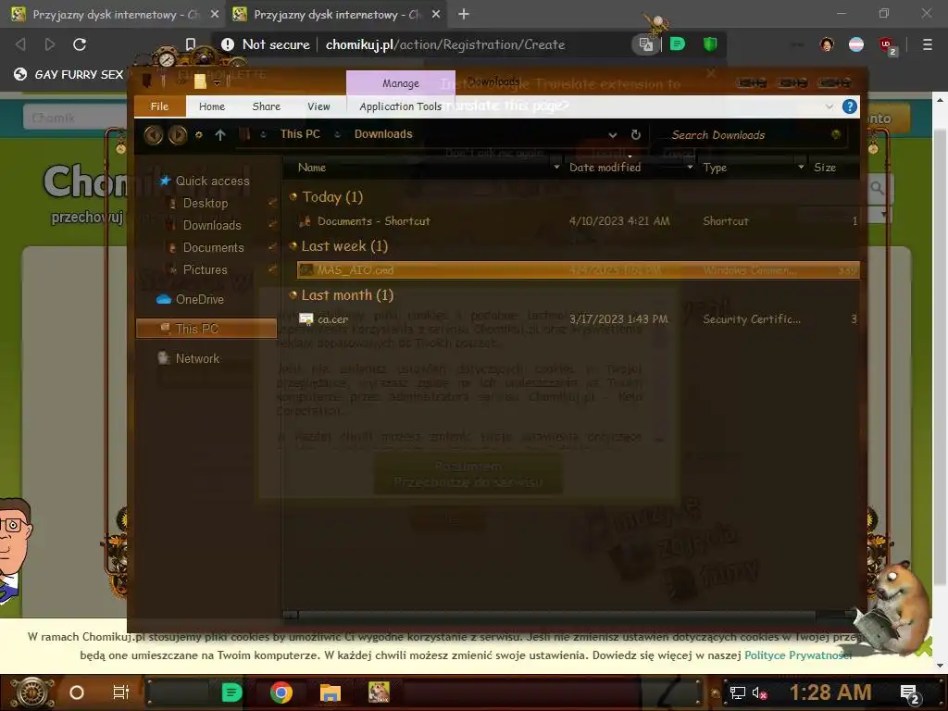The width and height of the screenshot is (948, 711).
Task: Reload the browser page
Action: (x=80, y=44)
